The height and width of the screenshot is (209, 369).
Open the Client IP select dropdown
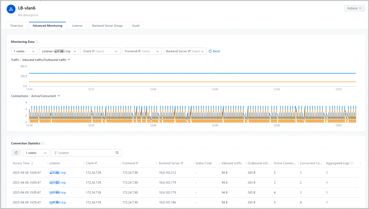[101, 51]
